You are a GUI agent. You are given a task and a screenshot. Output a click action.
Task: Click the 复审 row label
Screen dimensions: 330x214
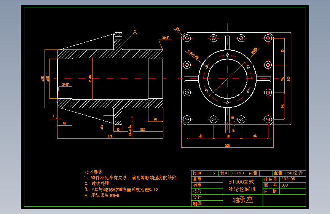click(197, 179)
